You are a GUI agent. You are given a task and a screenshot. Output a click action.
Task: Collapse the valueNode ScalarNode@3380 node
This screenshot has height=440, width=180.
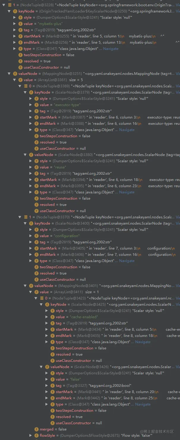pos(25,155)
